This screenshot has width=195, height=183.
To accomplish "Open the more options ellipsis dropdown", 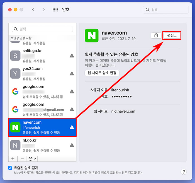I will [32, 159].
